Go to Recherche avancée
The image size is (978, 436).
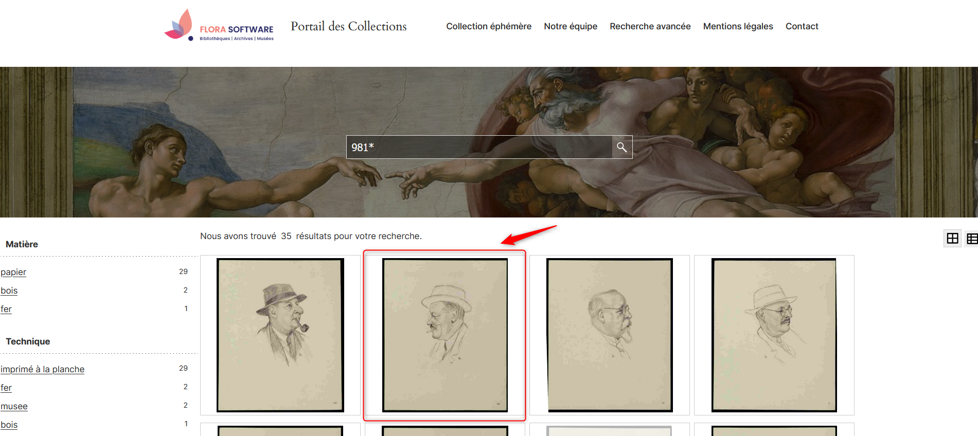pos(650,26)
